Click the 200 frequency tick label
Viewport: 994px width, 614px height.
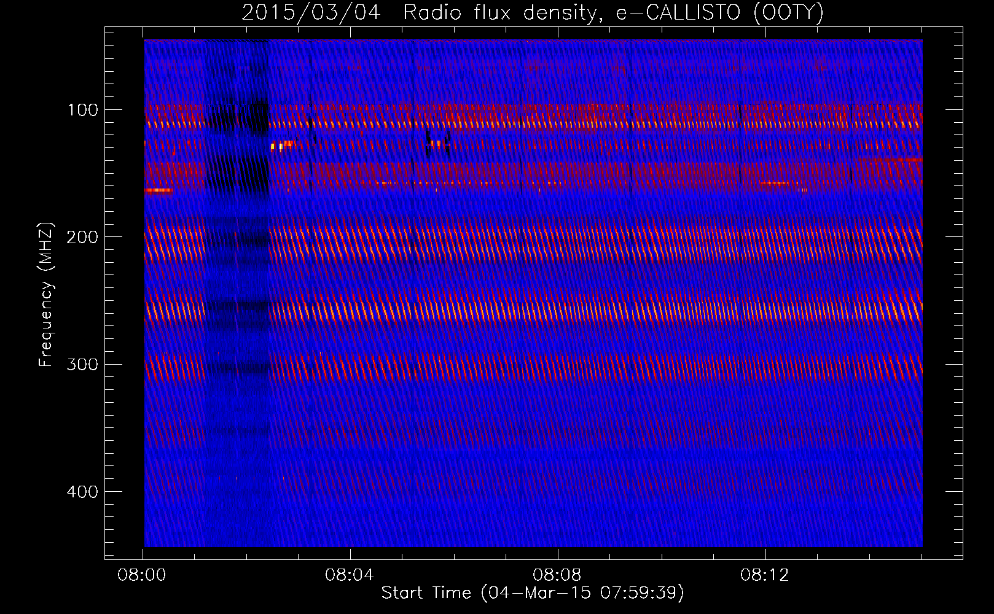tap(82, 237)
